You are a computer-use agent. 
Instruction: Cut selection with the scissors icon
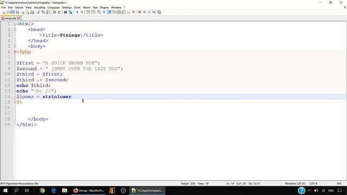coord(38,12)
